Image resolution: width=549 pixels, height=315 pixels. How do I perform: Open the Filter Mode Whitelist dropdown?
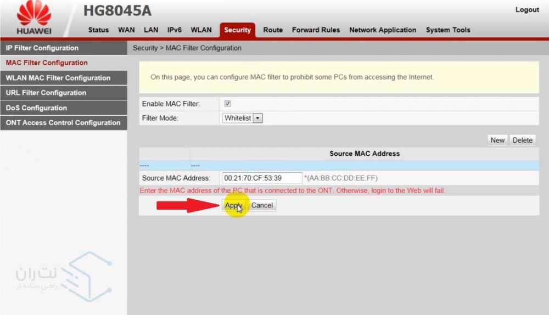[243, 118]
